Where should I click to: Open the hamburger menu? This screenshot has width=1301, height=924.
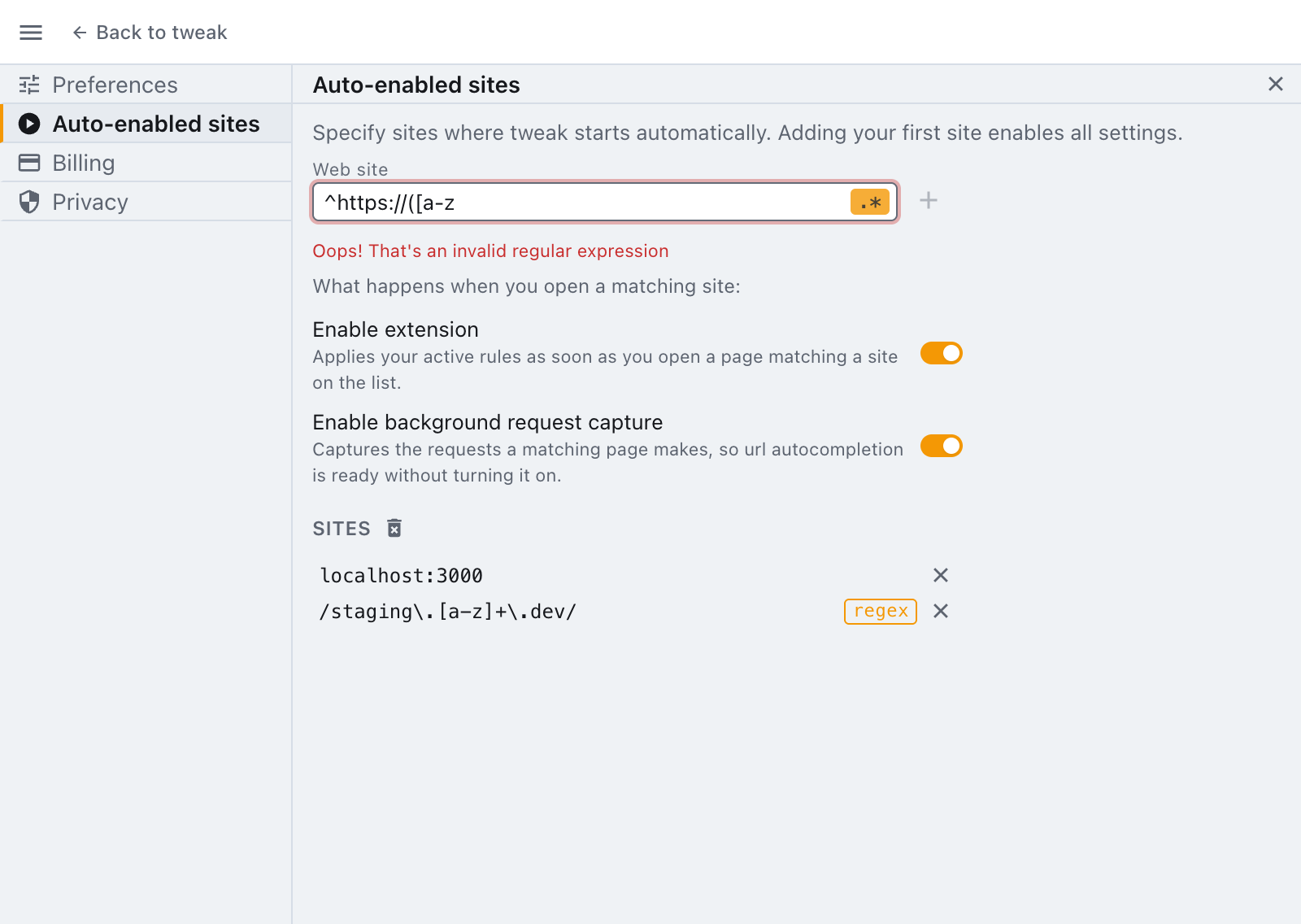click(31, 33)
